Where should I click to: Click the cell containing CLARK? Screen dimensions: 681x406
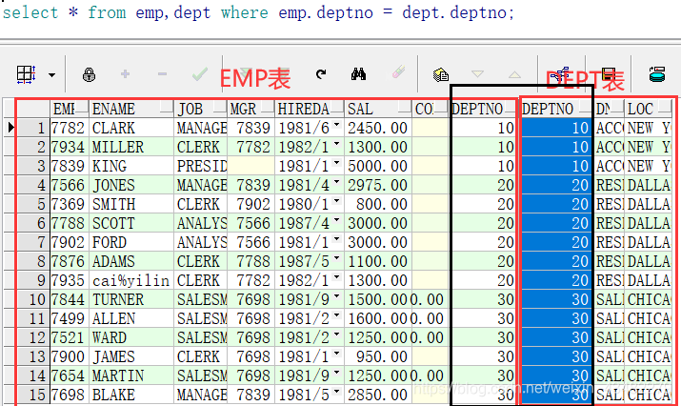click(x=131, y=128)
